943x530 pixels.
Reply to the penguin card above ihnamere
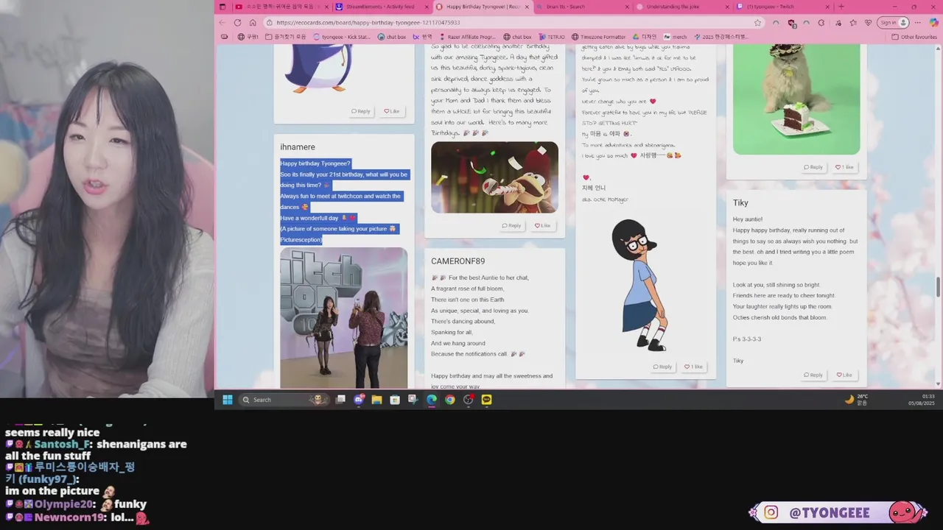[361, 111]
